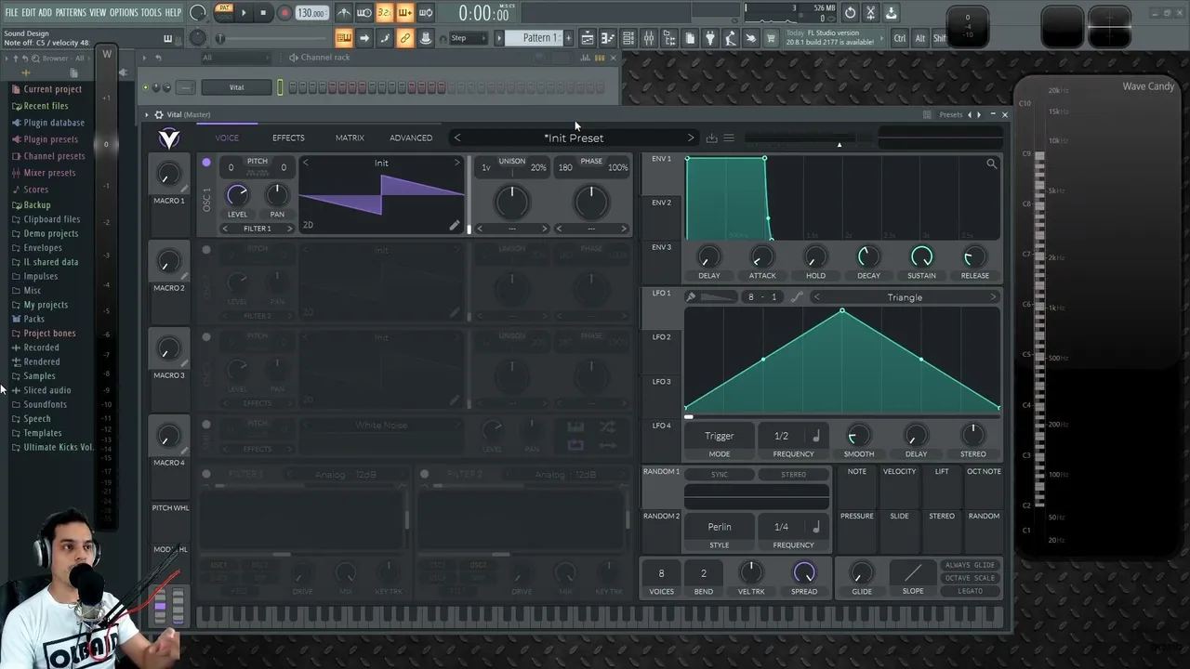Open the Vital hamburger menu icon
The image size is (1190, 669).
coord(729,138)
